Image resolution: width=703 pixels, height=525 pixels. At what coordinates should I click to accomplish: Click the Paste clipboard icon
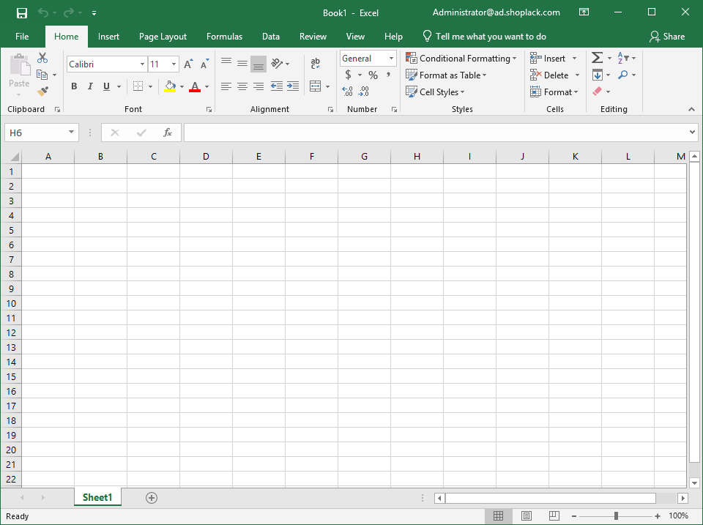coord(19,64)
